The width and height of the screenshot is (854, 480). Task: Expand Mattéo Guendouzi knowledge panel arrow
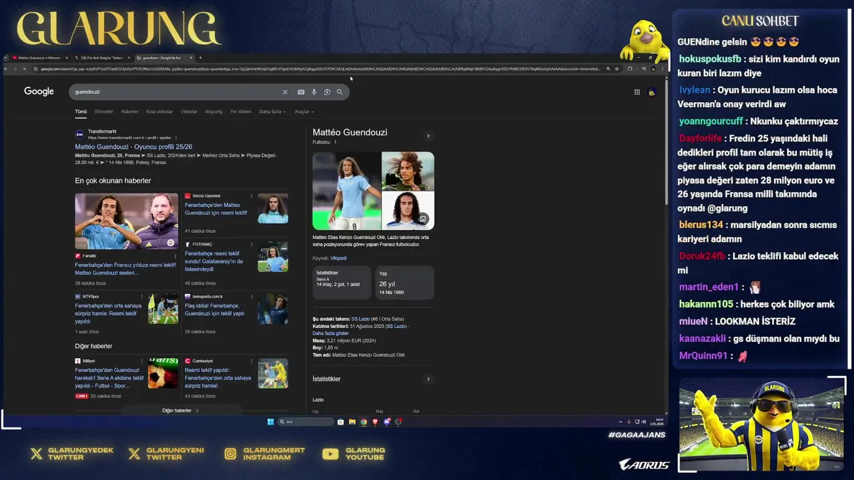coord(428,136)
